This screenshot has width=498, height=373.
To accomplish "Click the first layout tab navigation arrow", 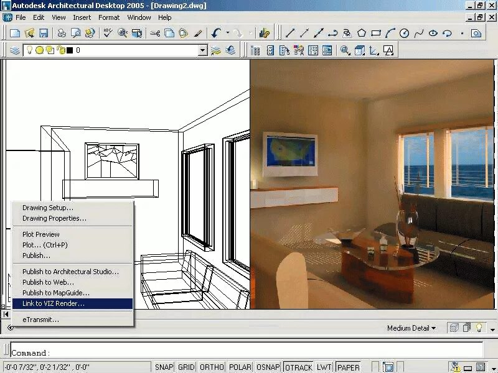I will coord(6,314).
